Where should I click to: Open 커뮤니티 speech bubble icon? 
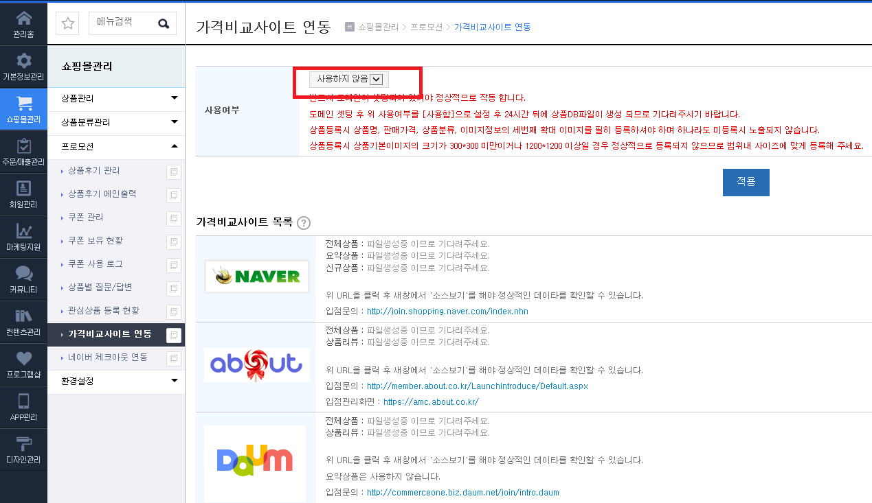[x=23, y=273]
